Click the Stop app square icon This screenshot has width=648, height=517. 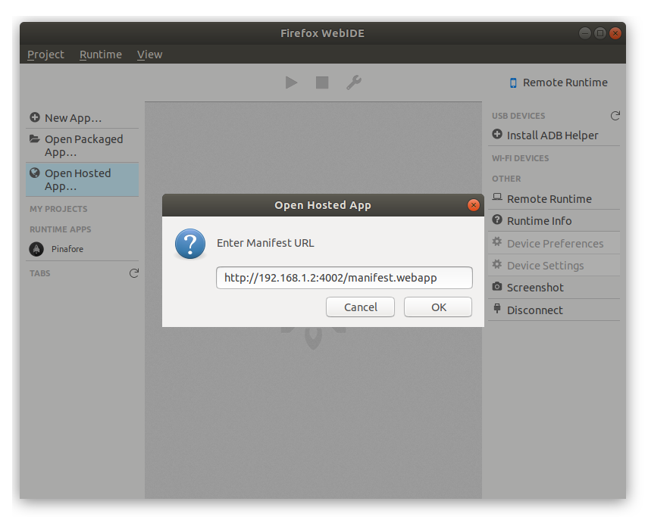(322, 83)
